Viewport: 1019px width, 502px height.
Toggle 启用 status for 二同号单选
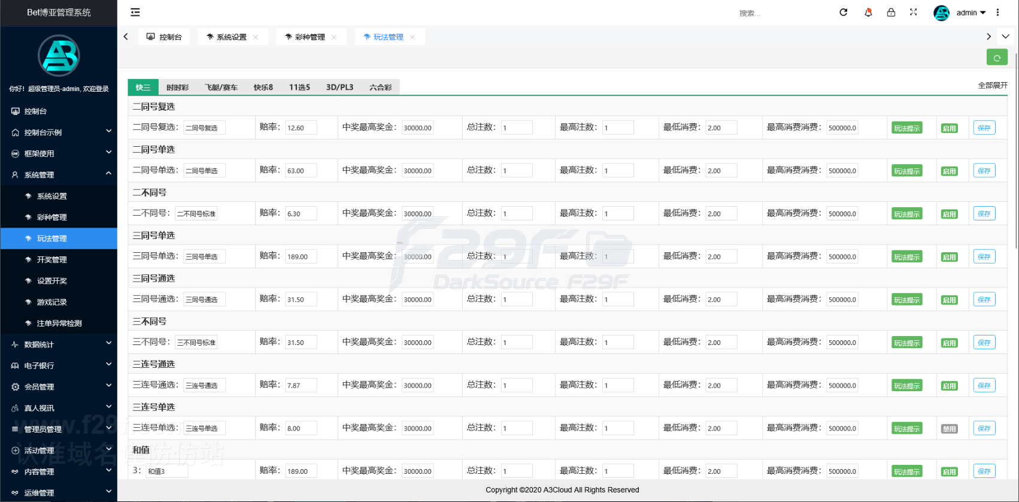[949, 171]
